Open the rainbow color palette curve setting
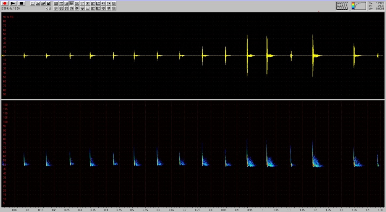 coord(359,6)
